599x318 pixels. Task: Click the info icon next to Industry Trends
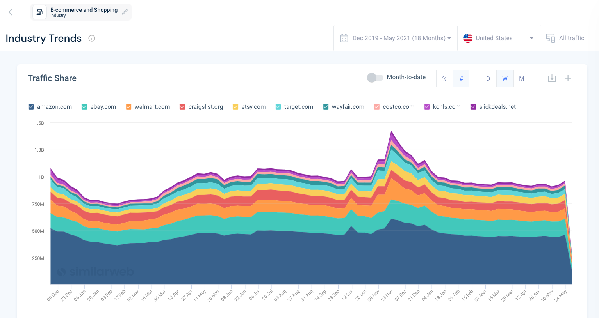(91, 38)
